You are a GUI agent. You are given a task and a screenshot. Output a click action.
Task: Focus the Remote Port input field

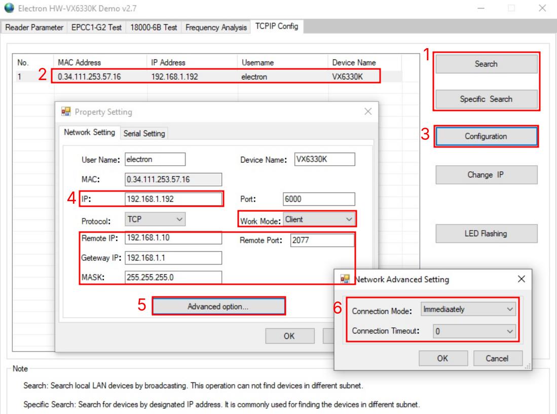click(322, 241)
